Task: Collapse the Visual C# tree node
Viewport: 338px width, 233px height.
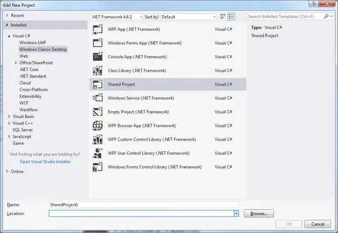Action: pyautogui.click(x=9, y=36)
